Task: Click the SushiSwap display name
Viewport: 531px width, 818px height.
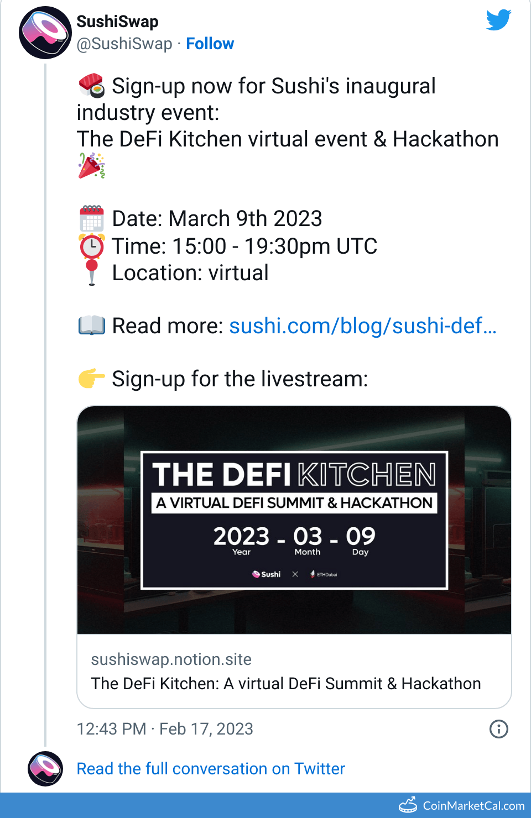Action: click(117, 22)
